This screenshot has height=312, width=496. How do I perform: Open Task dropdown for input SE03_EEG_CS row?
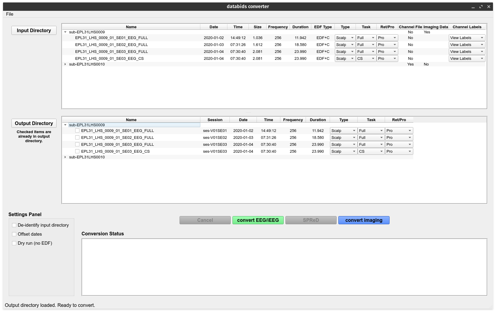(366, 59)
